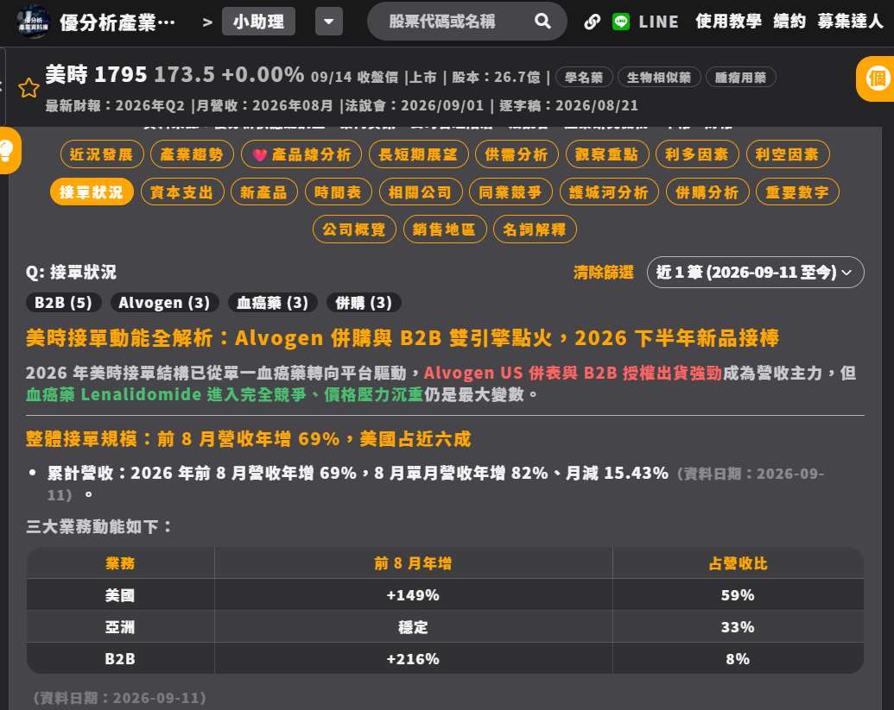
Task: Click the 清除篩選 link
Action: 603,272
